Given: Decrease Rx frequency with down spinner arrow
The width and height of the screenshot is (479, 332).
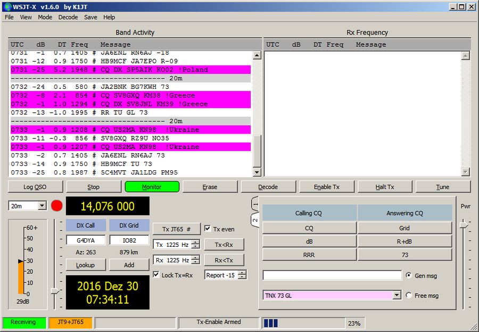Looking at the screenshot, I should 195,262.
